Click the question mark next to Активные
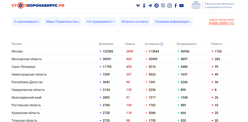Viewport: 248px width, 122px height. pos(161,44)
